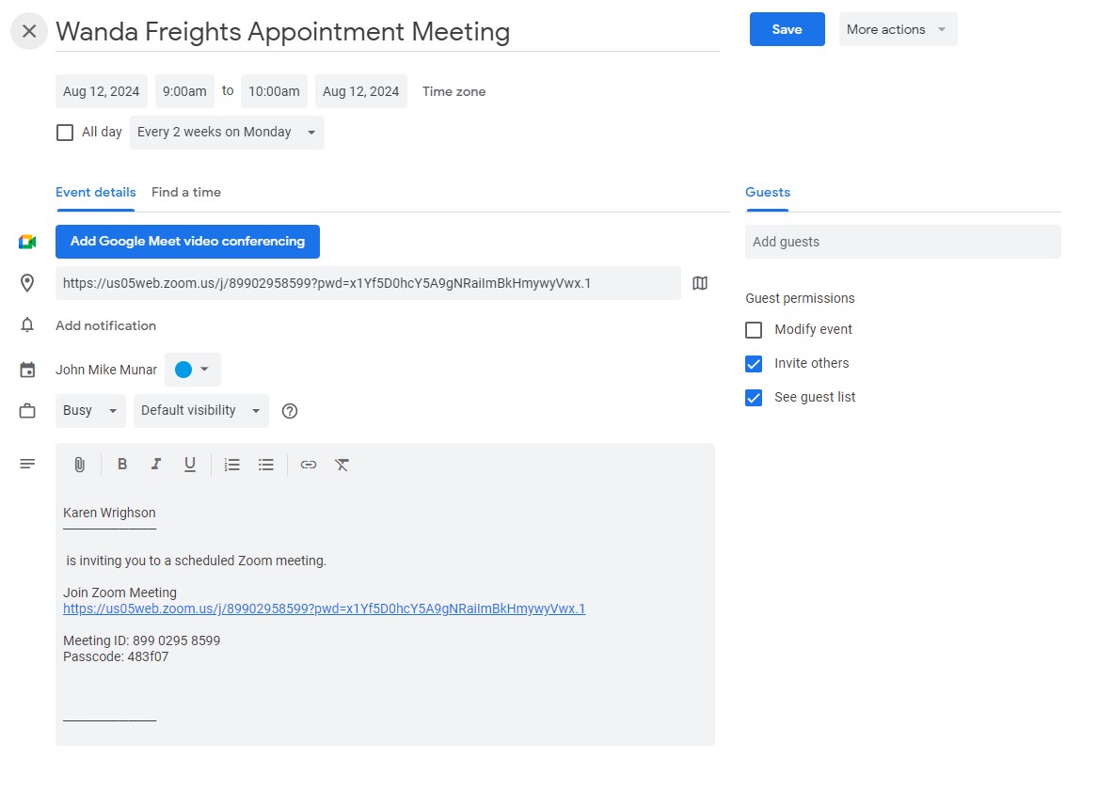This screenshot has width=1098, height=806.
Task: Uncheck the Invite others permission
Action: click(x=754, y=364)
